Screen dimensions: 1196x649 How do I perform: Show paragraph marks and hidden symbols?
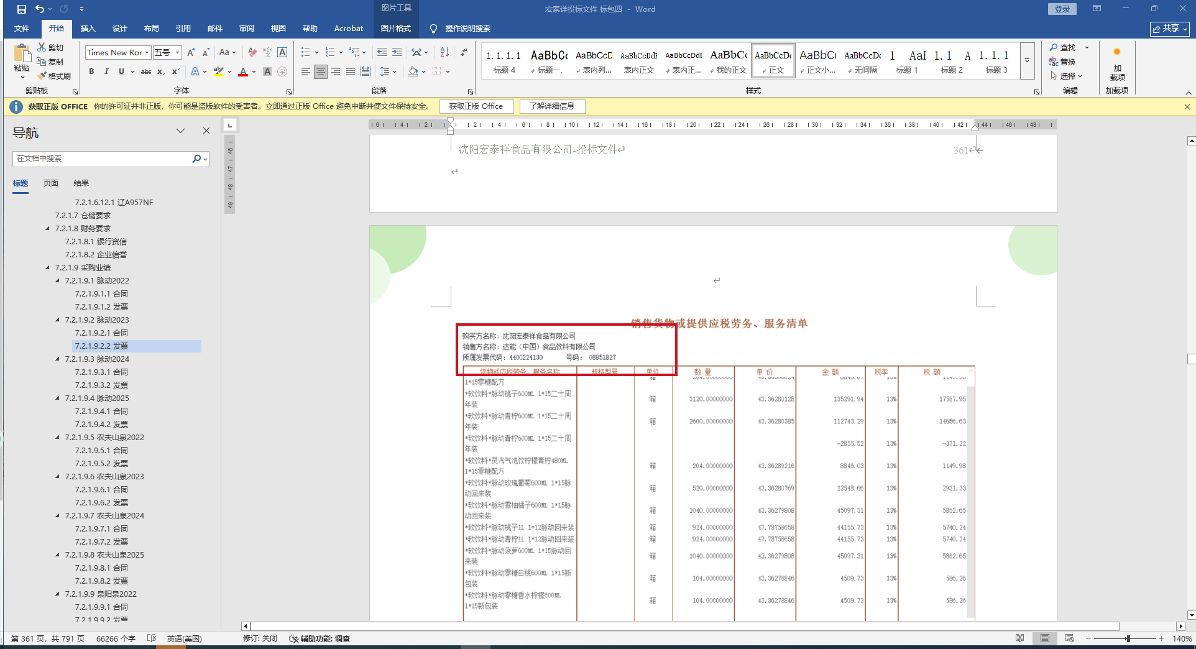[464, 53]
